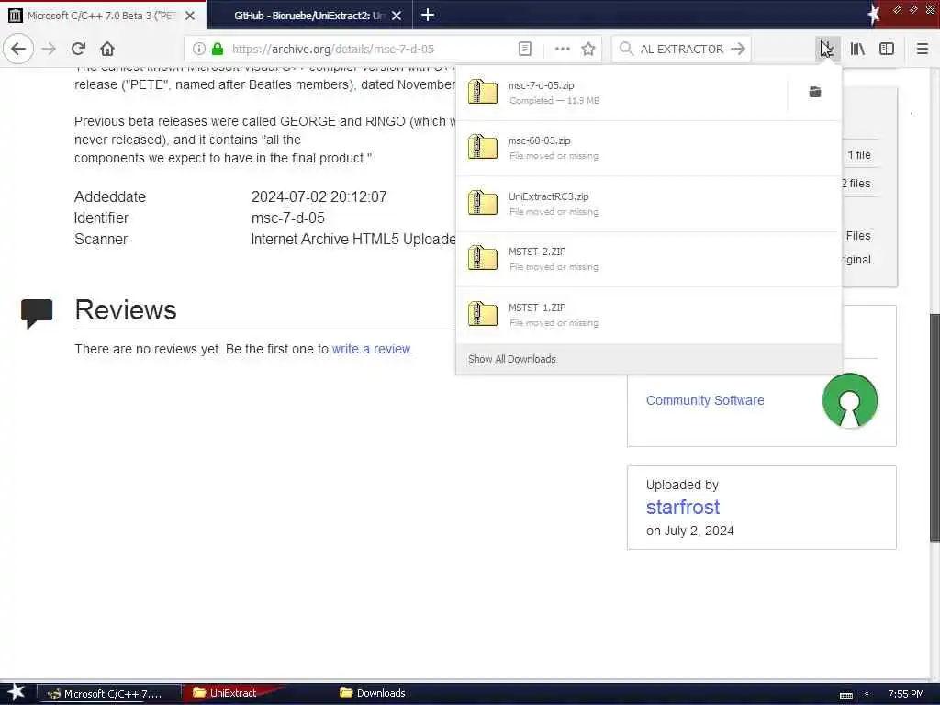Image resolution: width=940 pixels, height=705 pixels.
Task: Click the UniExtractRC3.zip zip file icon
Action: tap(483, 203)
